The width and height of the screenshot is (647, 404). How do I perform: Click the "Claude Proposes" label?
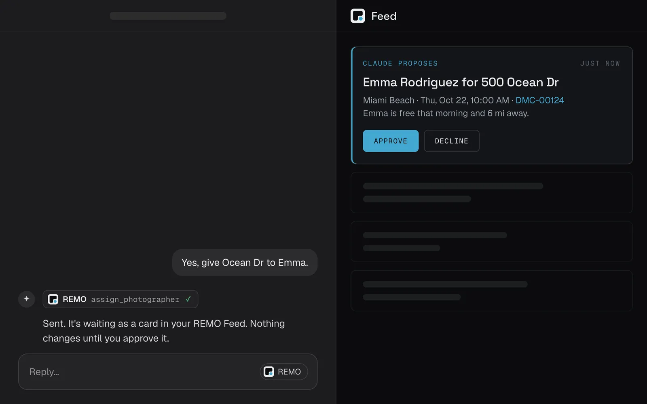click(x=400, y=63)
